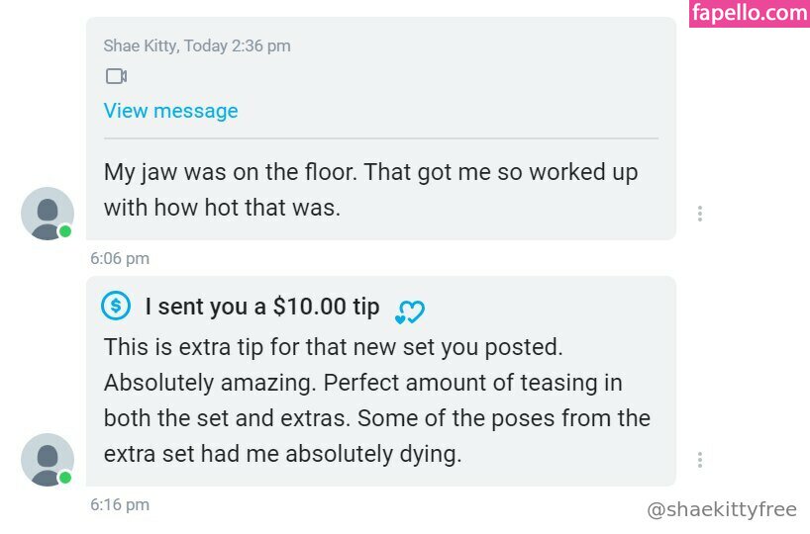
Task: Open three-dot options for the 'My jaw' message
Action: point(700,214)
